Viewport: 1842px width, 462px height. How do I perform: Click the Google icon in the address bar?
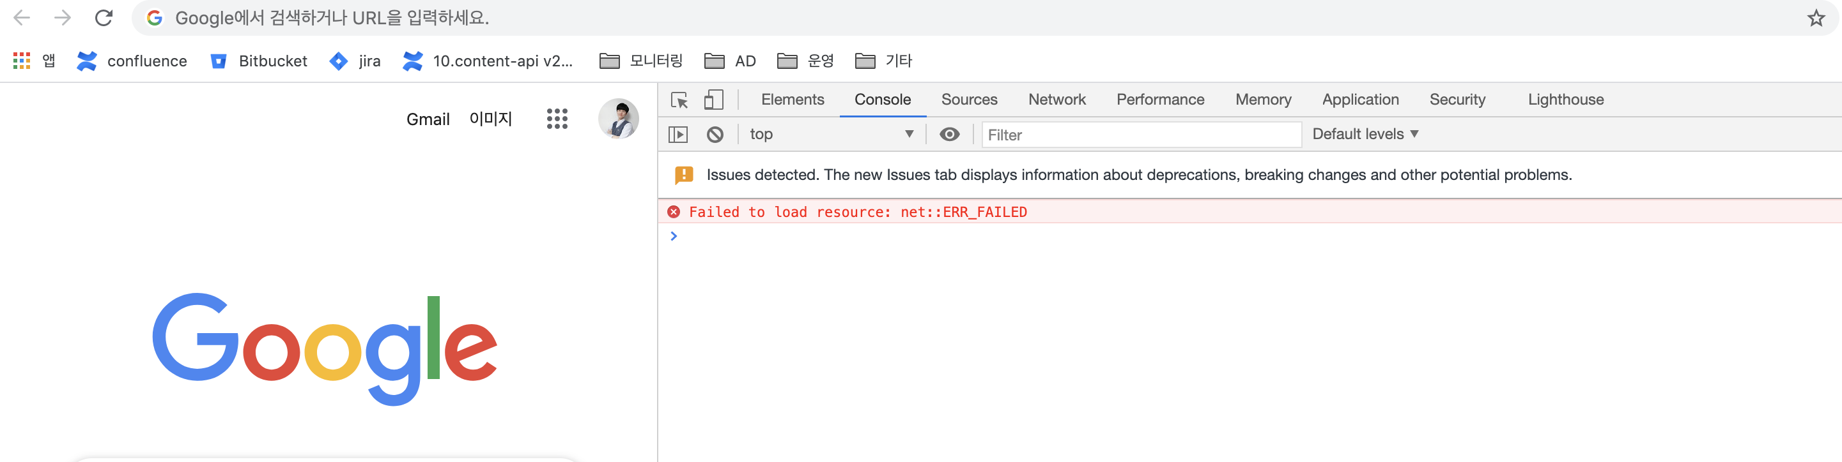(155, 18)
